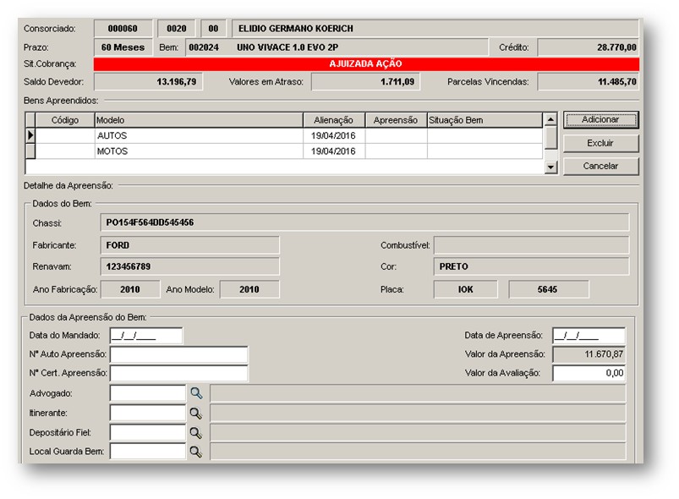Click the Adicionar button

(600, 119)
